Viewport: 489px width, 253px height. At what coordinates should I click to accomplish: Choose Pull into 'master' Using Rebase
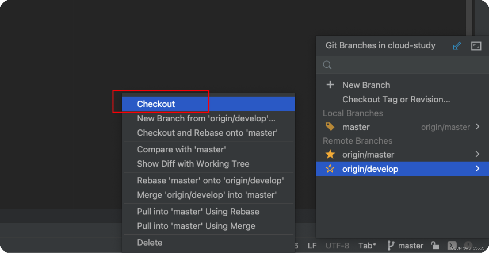[x=198, y=211]
